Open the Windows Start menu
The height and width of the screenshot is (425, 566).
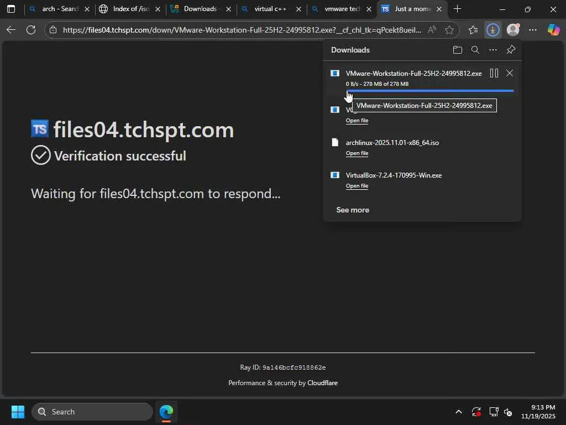pos(18,412)
